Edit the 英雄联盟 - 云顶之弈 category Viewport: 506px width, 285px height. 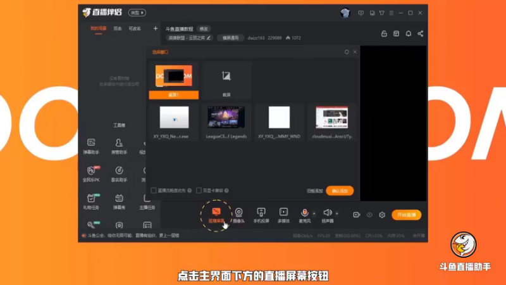tap(189, 38)
